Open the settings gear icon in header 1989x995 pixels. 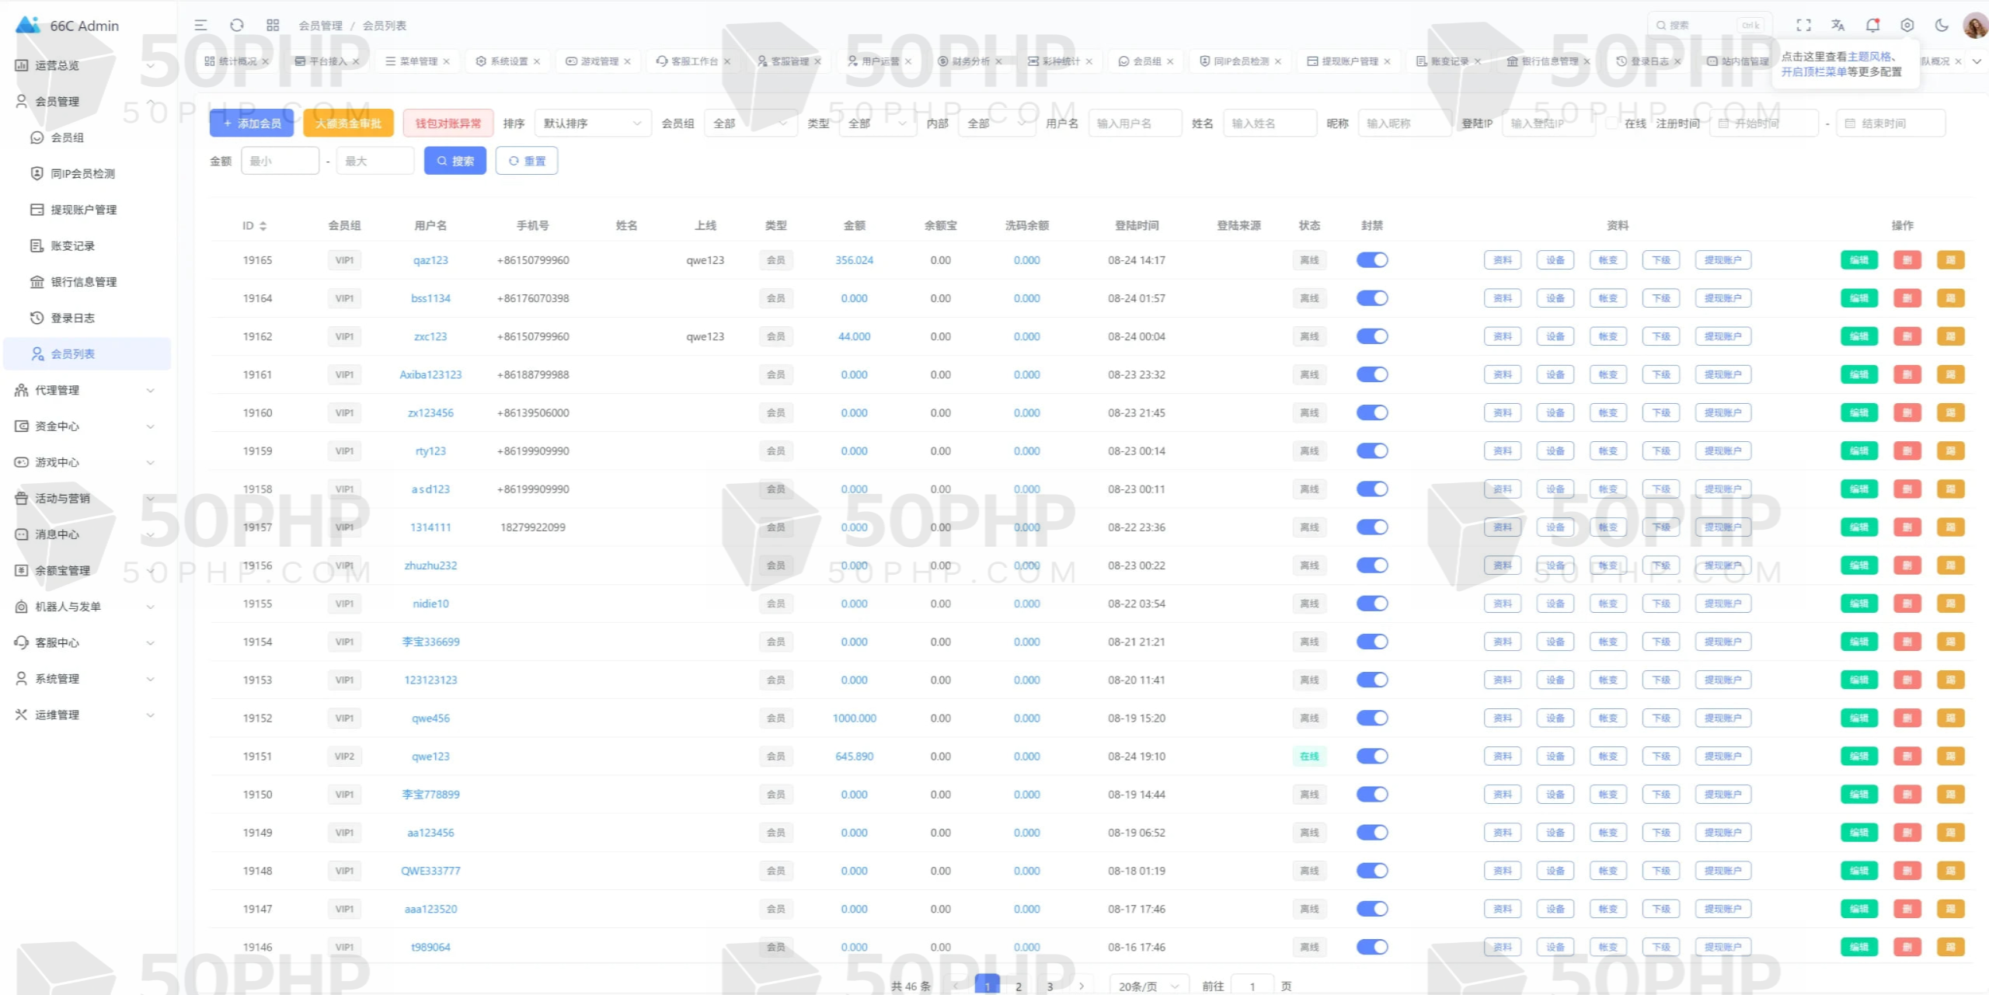click(1907, 25)
